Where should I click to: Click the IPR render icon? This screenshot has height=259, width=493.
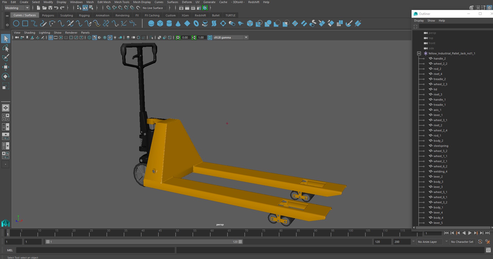tap(193, 8)
